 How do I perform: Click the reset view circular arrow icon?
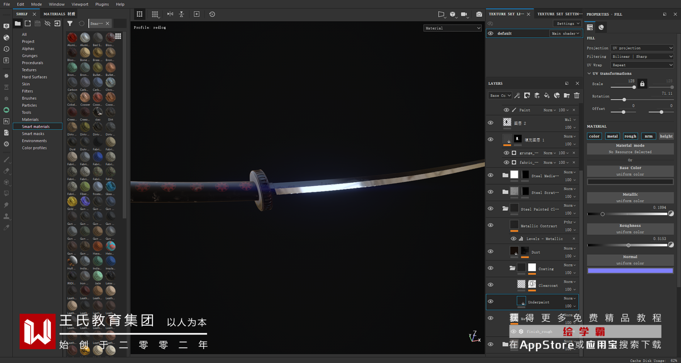coord(212,14)
